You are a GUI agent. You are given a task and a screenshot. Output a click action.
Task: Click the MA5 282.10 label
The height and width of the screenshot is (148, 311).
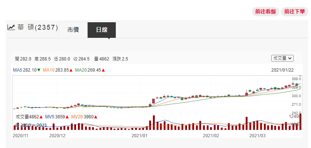pos(25,70)
